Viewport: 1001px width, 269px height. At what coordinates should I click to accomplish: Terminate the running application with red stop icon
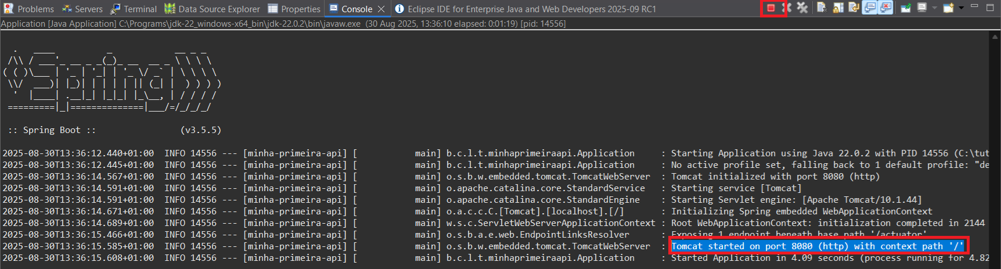pyautogui.click(x=770, y=8)
